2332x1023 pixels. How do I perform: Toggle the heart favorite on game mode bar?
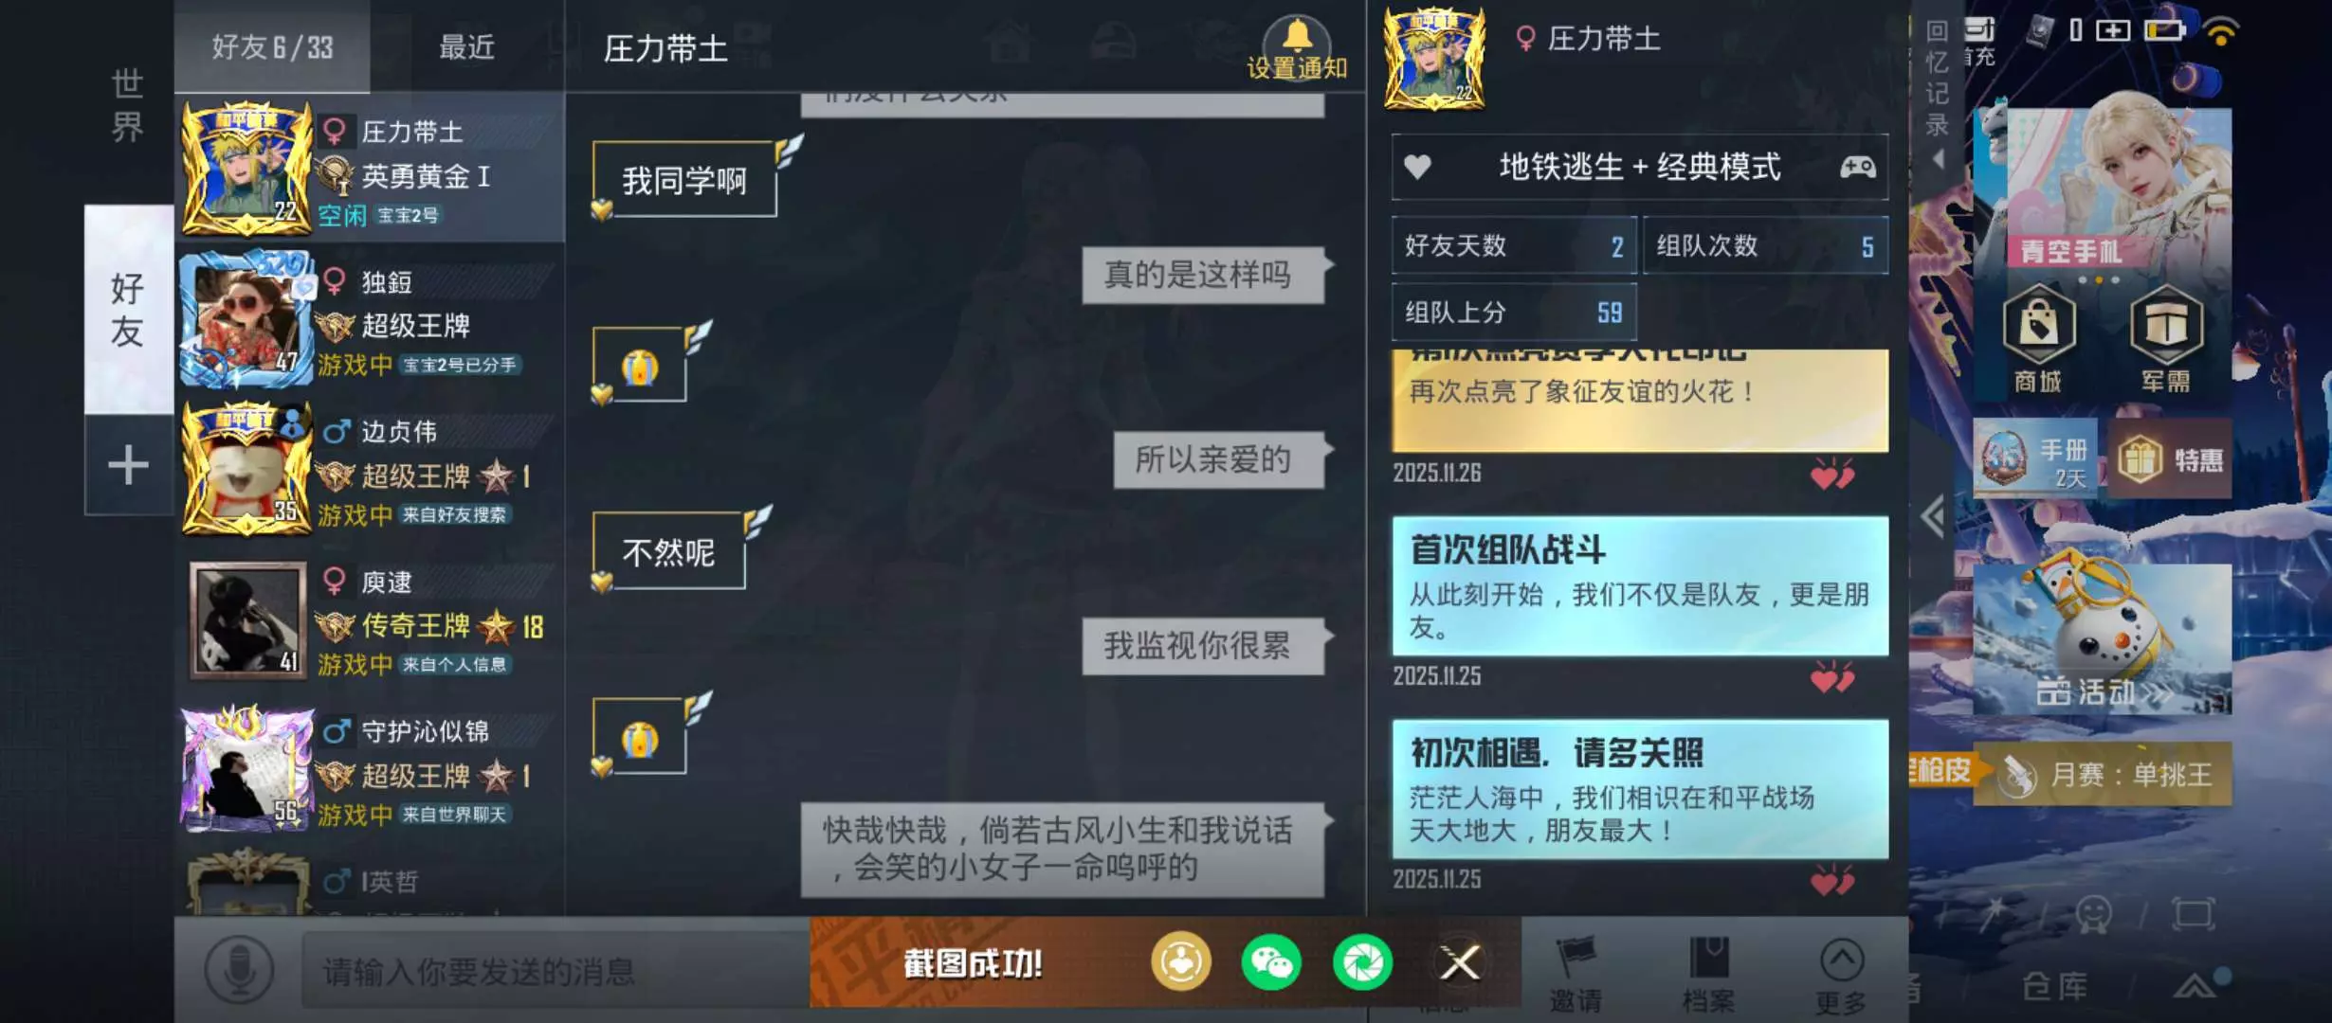(1417, 168)
